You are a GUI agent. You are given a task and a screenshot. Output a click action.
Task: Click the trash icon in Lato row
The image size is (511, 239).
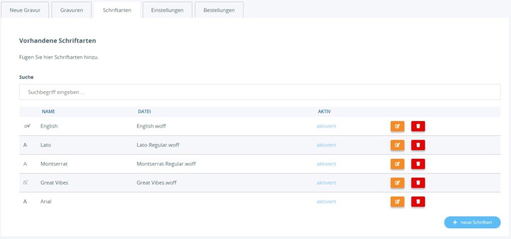click(x=418, y=145)
